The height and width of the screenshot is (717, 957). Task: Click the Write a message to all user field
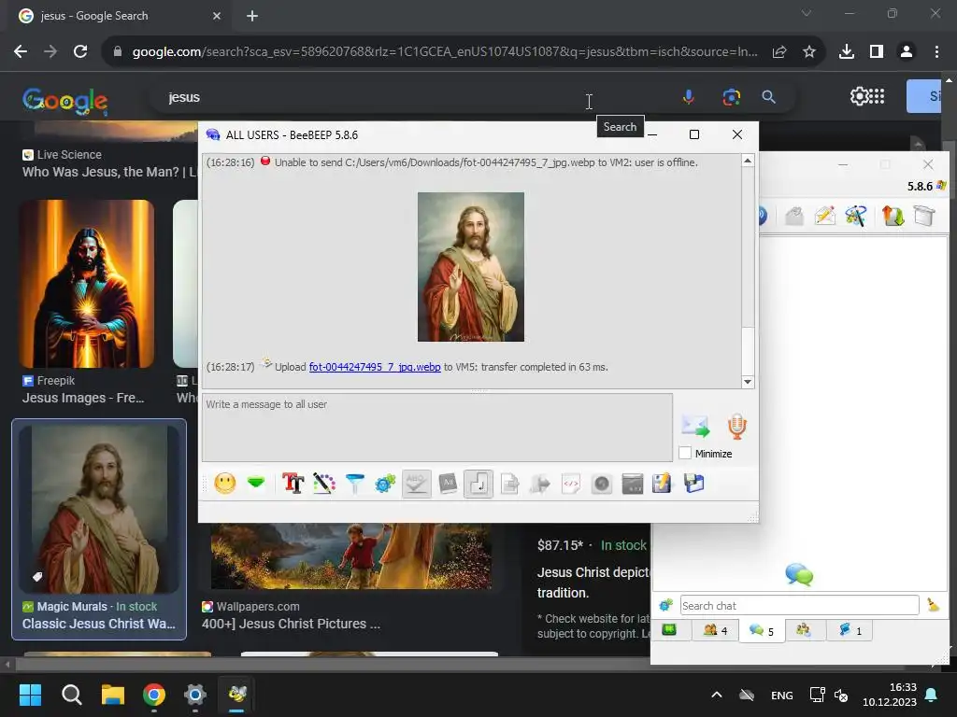(x=437, y=428)
